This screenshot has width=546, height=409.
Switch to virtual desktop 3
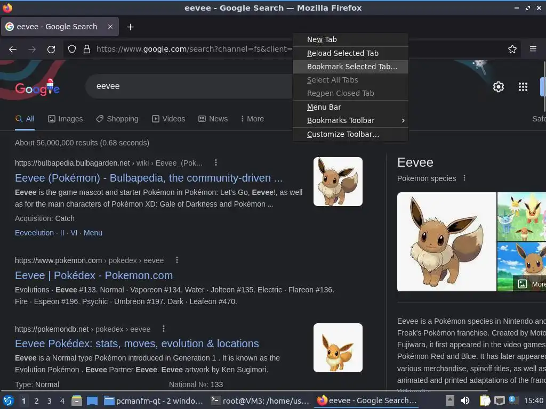pos(50,401)
